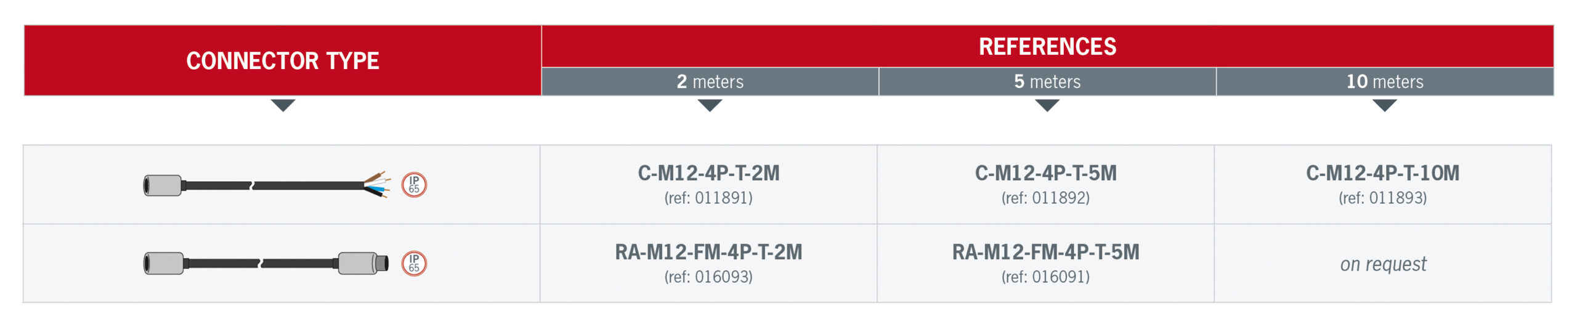The width and height of the screenshot is (1577, 329).
Task: Click the arrow below 2 meters column
Action: 710,105
